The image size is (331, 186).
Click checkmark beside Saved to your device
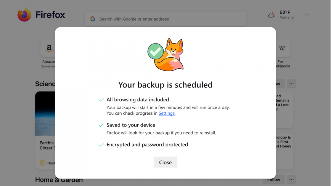pos(101,125)
